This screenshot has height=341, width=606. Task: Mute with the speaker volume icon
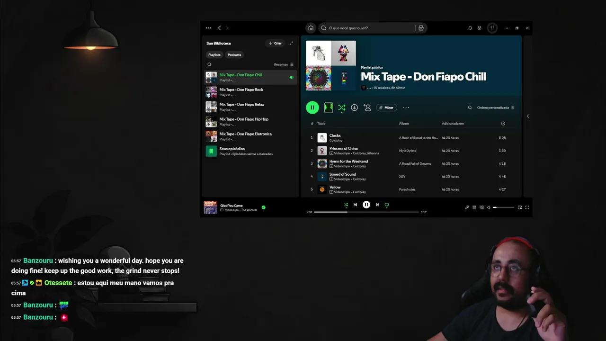[x=489, y=207]
